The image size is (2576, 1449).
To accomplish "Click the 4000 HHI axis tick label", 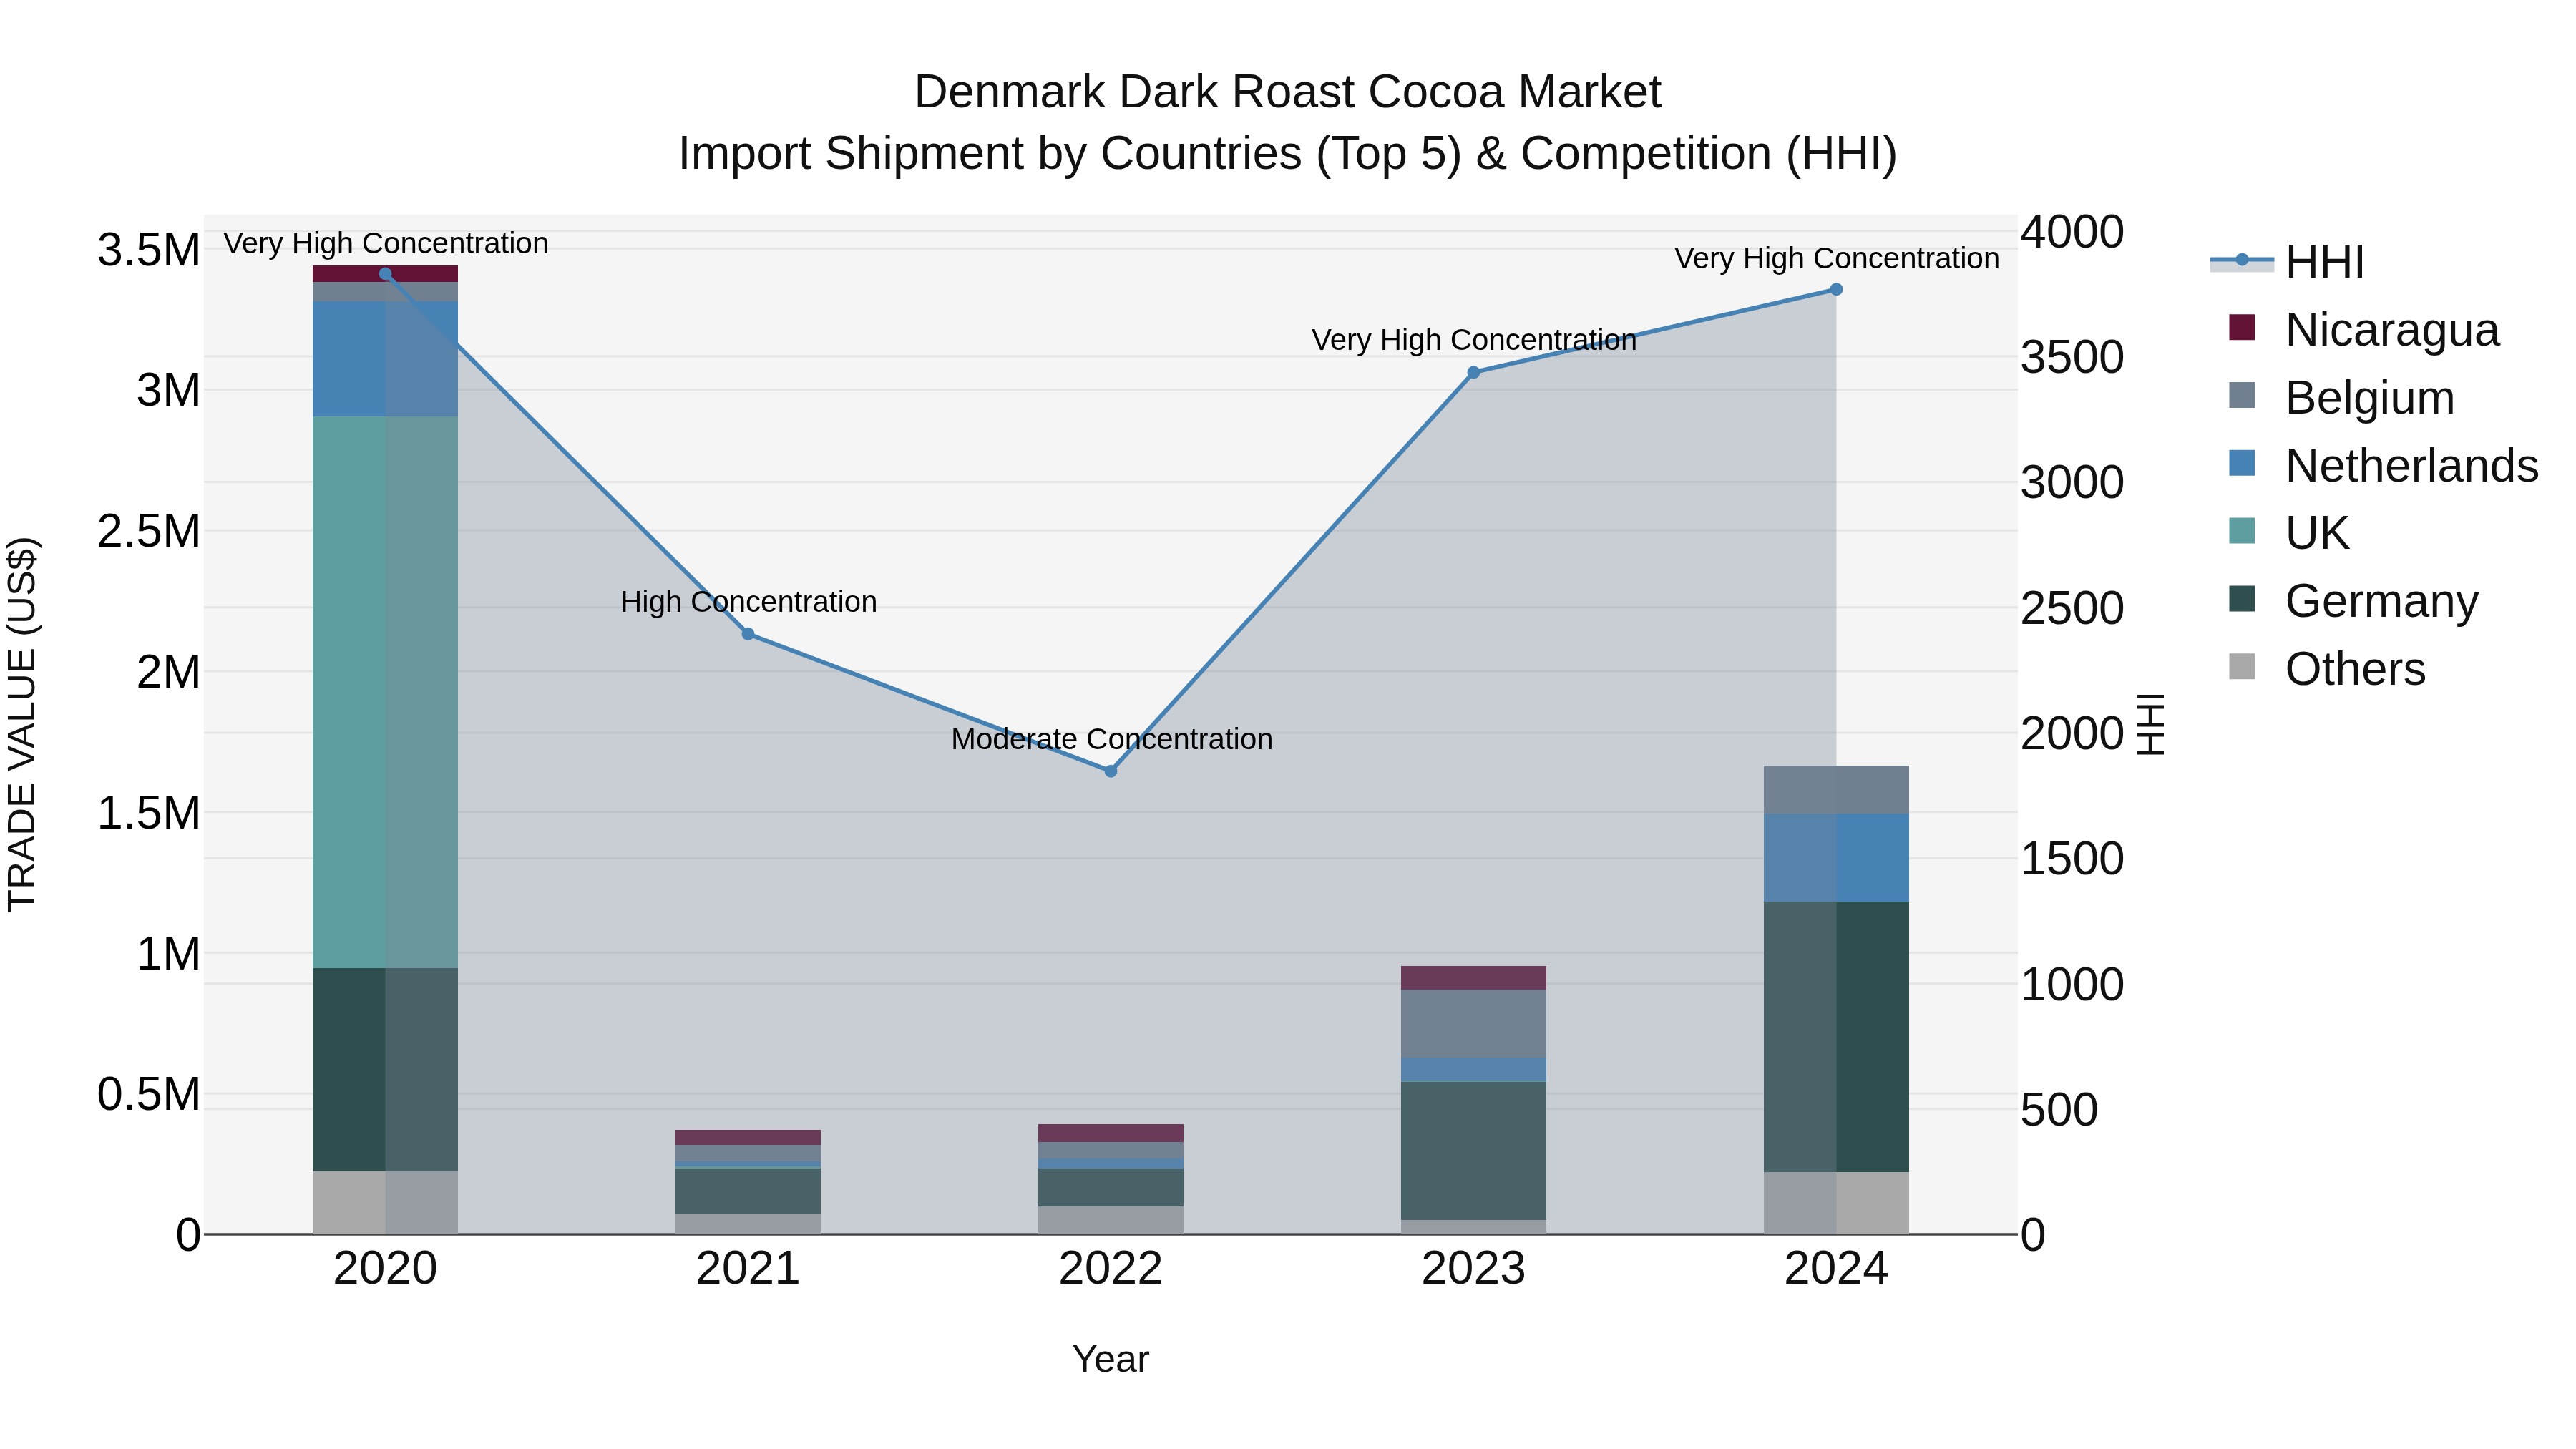I will coord(2072,232).
